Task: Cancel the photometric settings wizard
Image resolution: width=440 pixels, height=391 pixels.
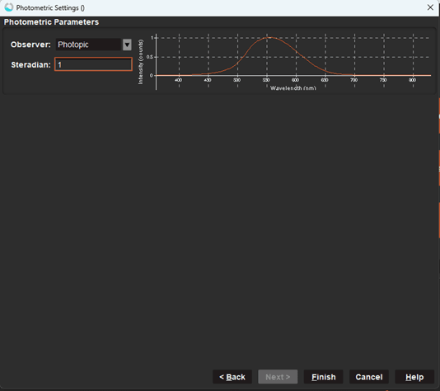Action: tap(369, 377)
